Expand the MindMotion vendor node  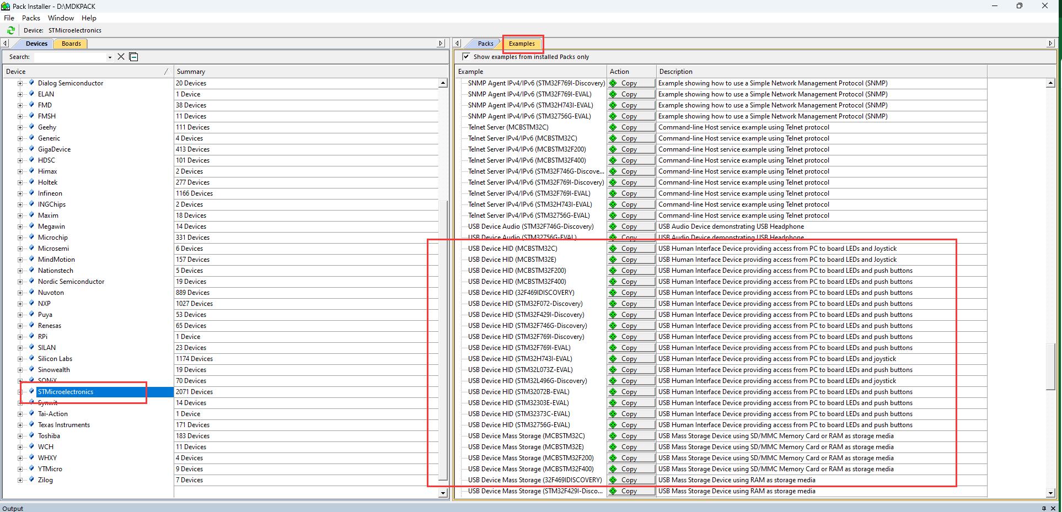[20, 260]
